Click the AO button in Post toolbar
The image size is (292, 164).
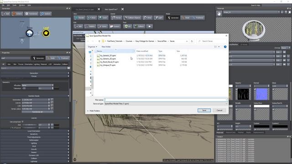[x=128, y=26]
